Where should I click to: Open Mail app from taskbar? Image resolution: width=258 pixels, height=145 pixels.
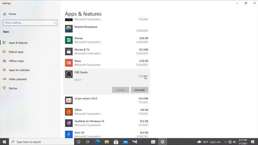tap(125, 142)
